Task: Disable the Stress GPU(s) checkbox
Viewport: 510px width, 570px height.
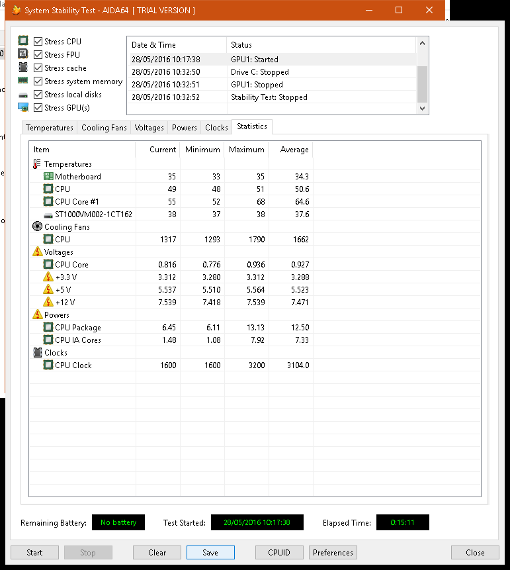Action: point(38,108)
